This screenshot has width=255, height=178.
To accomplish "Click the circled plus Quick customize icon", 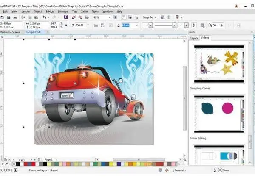I will [x=239, y=25].
